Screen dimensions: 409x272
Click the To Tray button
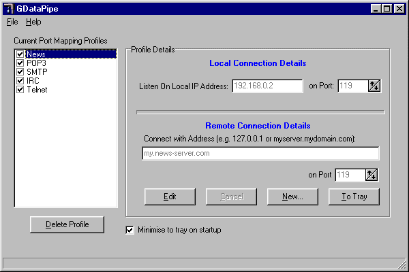point(354,197)
